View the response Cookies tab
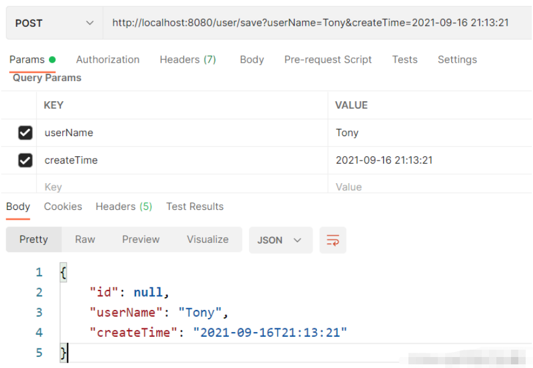 point(63,206)
